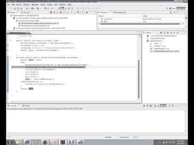The height and width of the screenshot is (145, 194).
Task: Switch to the Tasks tab
Action: coord(26,106)
